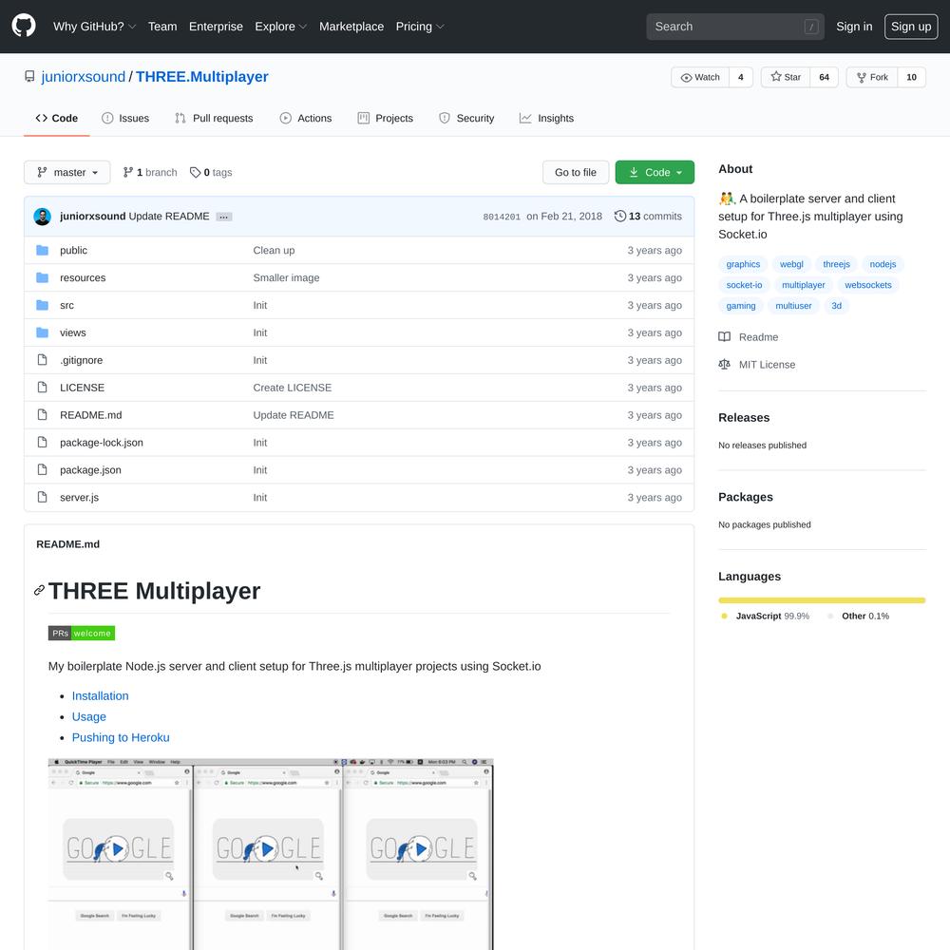Image resolution: width=950 pixels, height=950 pixels.
Task: Open the 13 commits link
Action: (x=648, y=217)
